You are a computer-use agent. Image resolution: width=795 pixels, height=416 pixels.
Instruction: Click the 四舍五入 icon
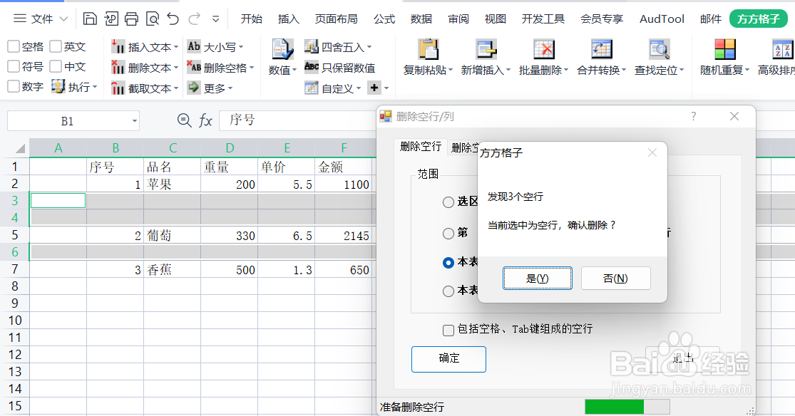point(312,46)
